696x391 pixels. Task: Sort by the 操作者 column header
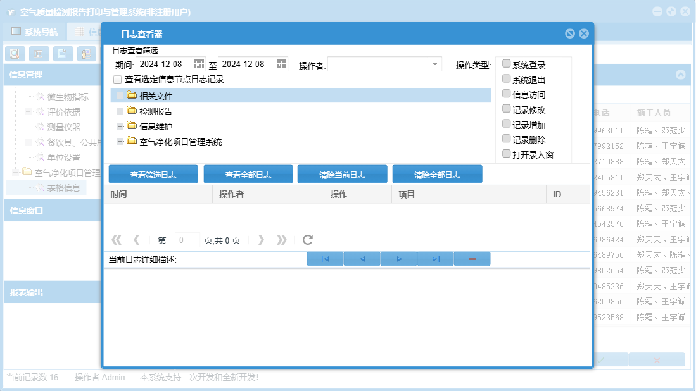[232, 194]
